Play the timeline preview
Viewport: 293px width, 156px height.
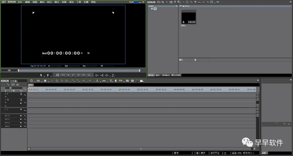click(74, 75)
